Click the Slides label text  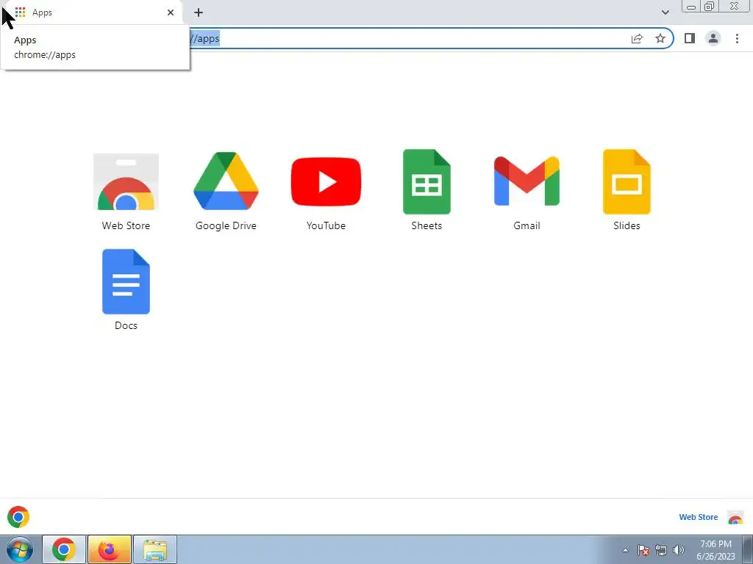[x=627, y=225]
